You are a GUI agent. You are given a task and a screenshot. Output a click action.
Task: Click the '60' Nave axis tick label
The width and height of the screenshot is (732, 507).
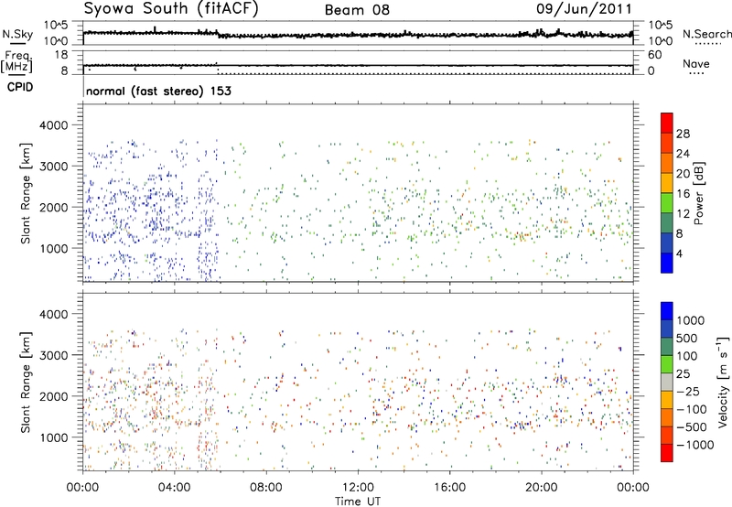click(654, 55)
